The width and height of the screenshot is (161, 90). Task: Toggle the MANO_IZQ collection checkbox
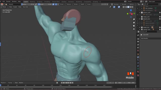pos(160,27)
